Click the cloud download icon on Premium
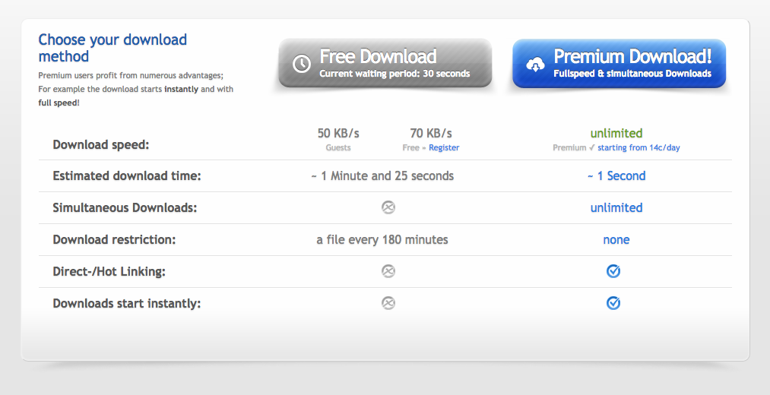 (x=535, y=65)
